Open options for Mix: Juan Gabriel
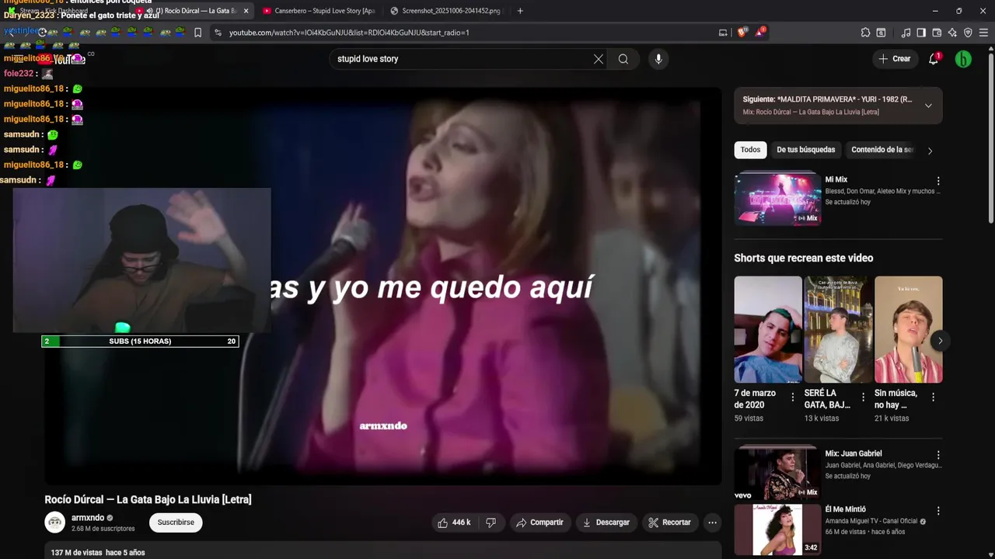The width and height of the screenshot is (995, 559). pyautogui.click(x=938, y=455)
